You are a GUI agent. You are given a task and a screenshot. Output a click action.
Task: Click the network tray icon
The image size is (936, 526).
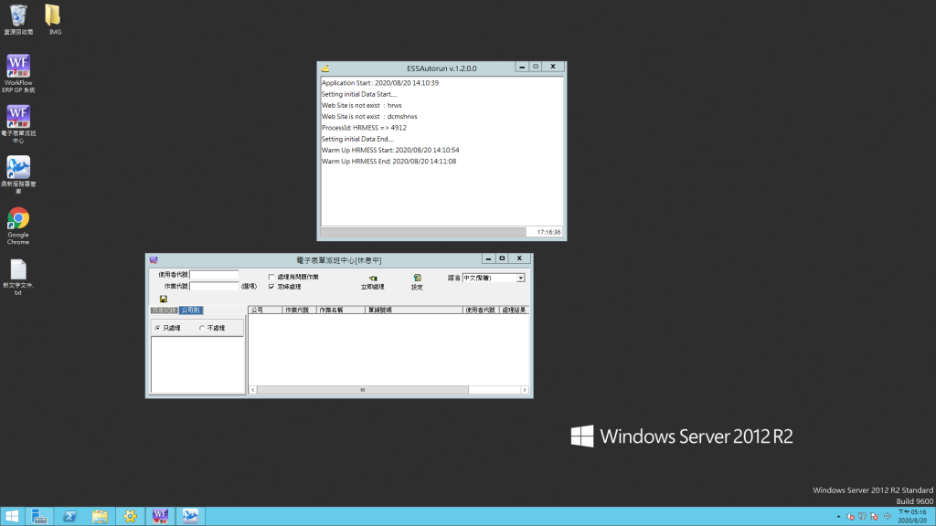click(x=862, y=517)
